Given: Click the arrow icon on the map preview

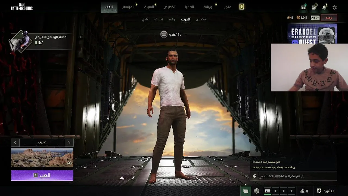Looking at the screenshot, I should tap(69, 163).
